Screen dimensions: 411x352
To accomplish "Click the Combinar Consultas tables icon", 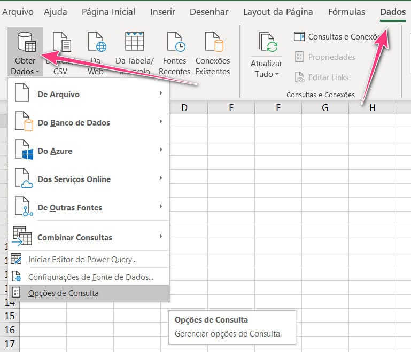I will tap(22, 236).
